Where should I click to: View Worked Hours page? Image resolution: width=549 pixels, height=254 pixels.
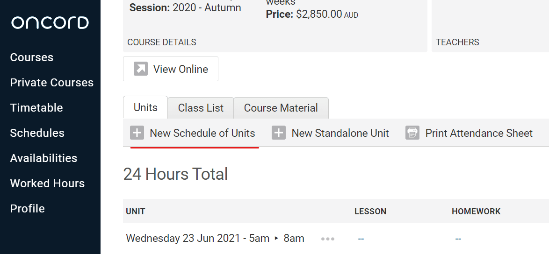pyautogui.click(x=47, y=183)
